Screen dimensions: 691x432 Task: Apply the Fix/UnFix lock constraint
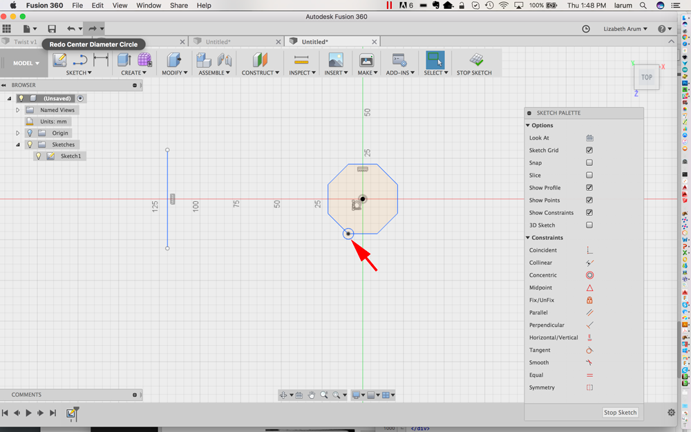[x=589, y=300]
